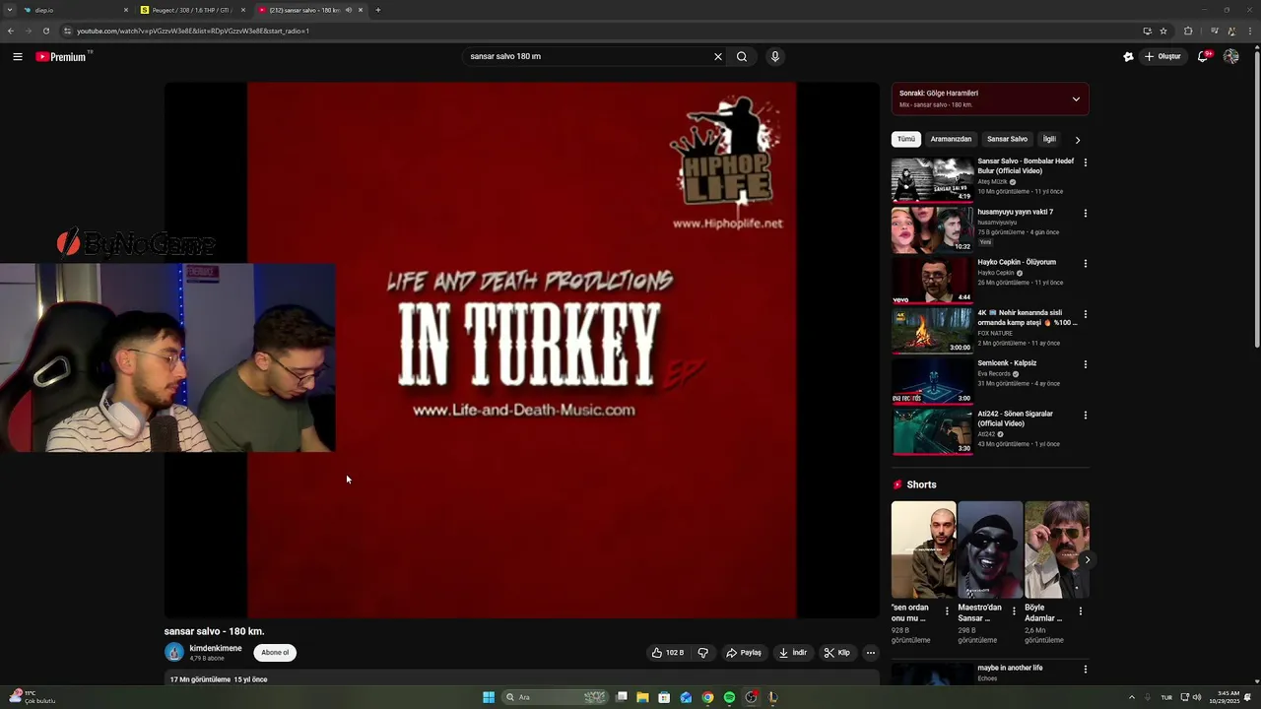Image resolution: width=1261 pixels, height=709 pixels.
Task: Click Windows taskbar search box Ara
Action: (x=557, y=697)
